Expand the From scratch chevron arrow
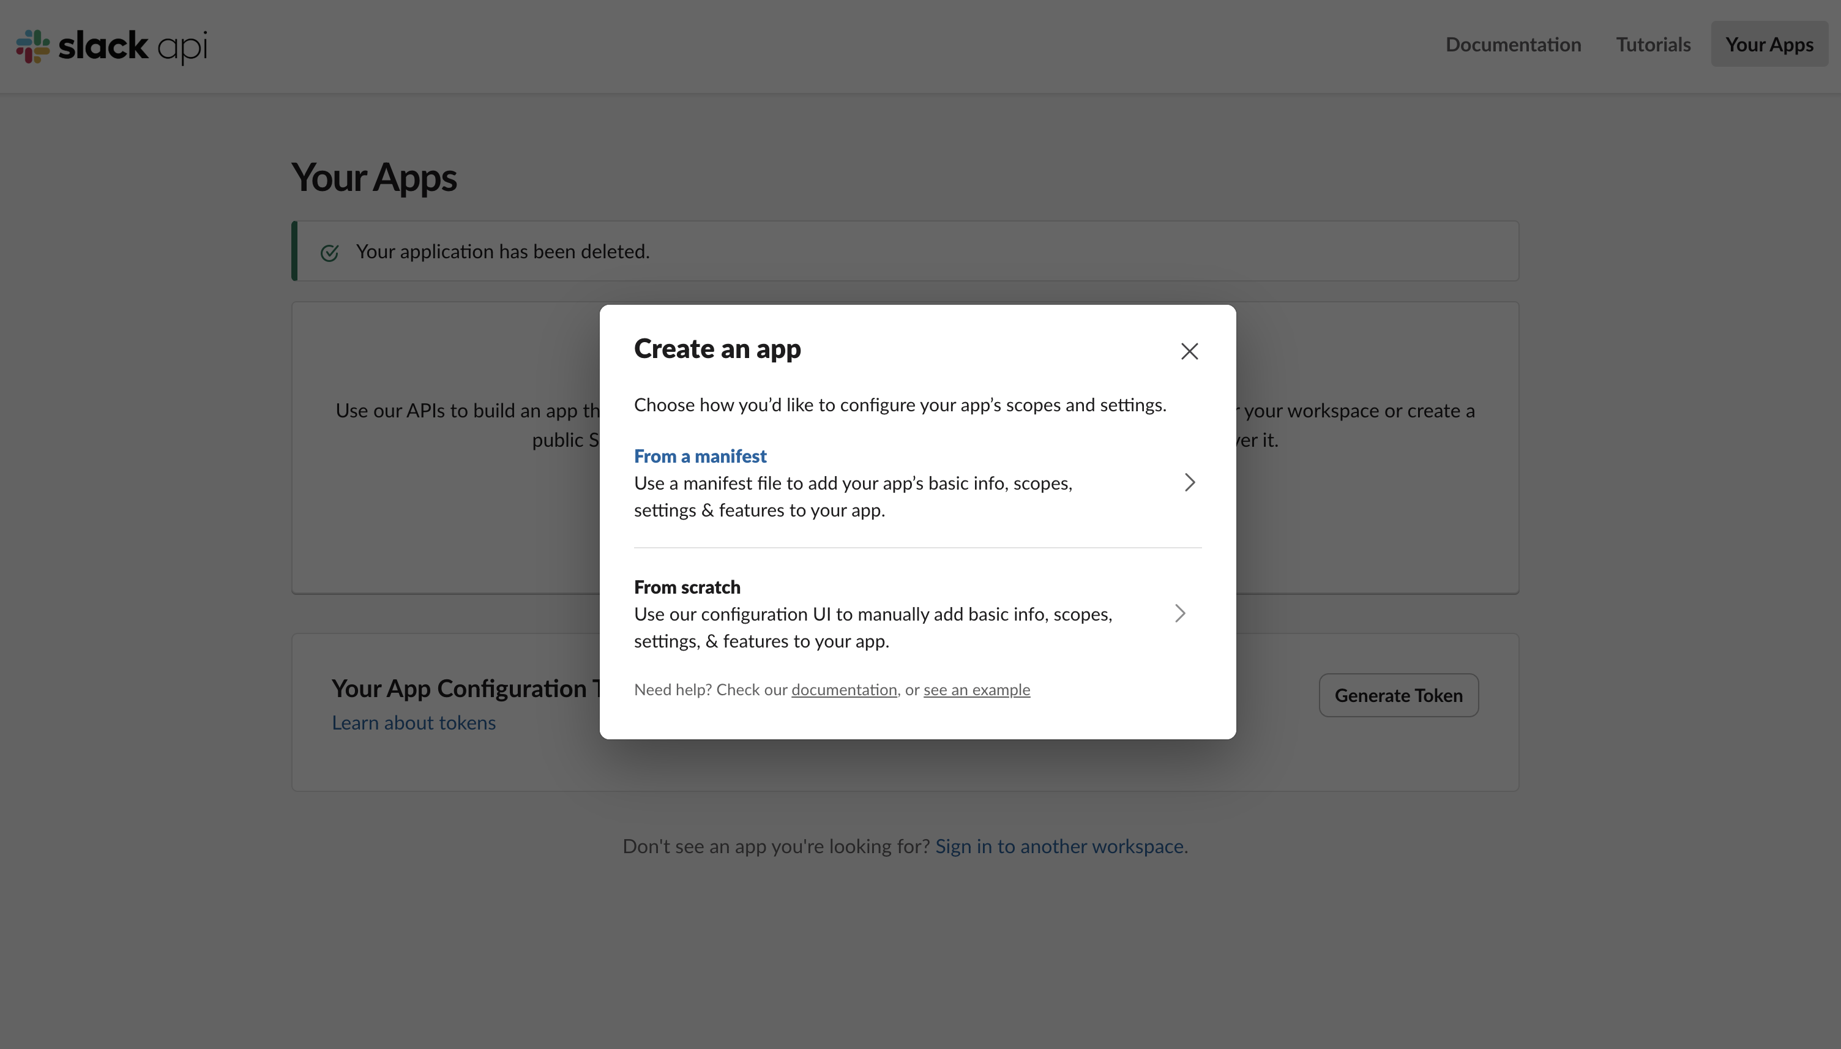This screenshot has height=1049, width=1841. pyautogui.click(x=1180, y=613)
